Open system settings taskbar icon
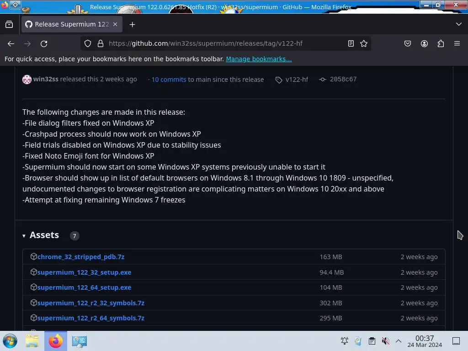This screenshot has height=351, width=468. [x=80, y=341]
